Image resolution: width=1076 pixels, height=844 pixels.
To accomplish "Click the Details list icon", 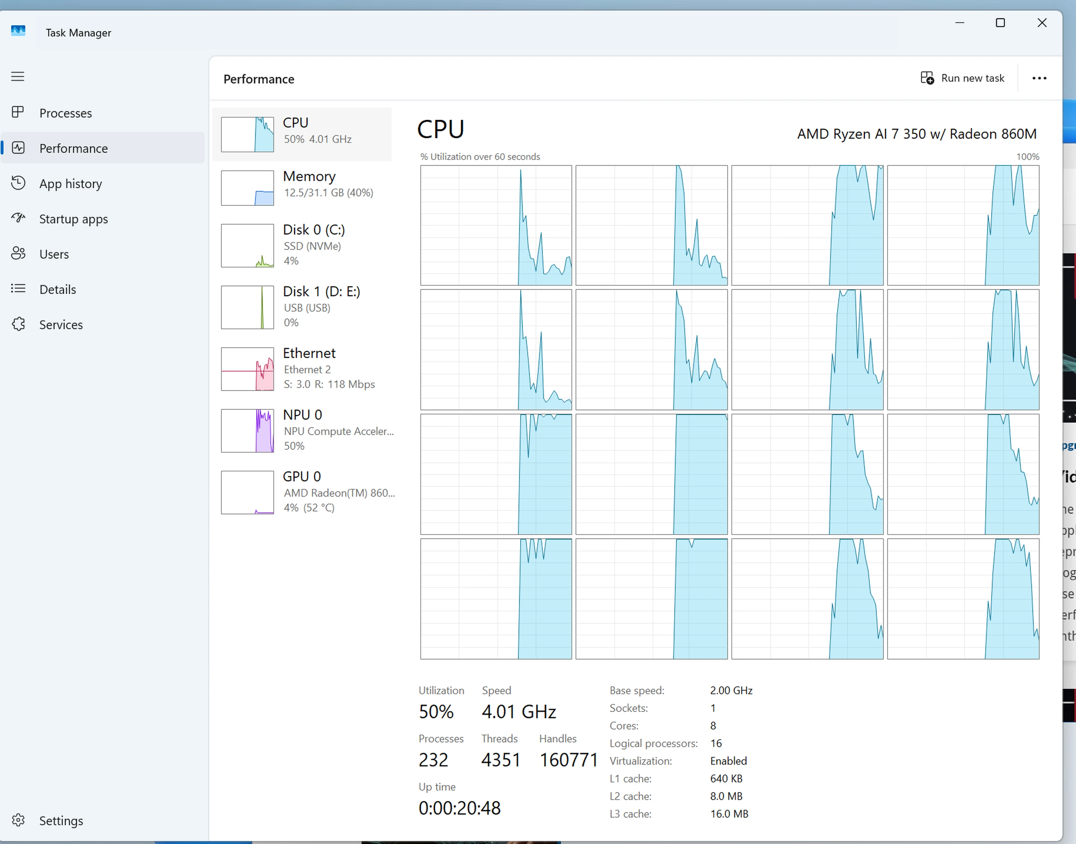I will pyautogui.click(x=18, y=289).
